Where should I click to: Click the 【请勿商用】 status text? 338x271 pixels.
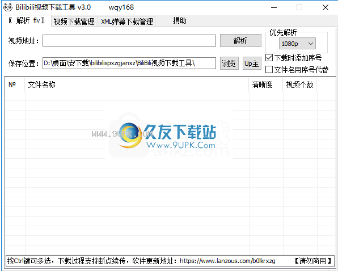312,261
